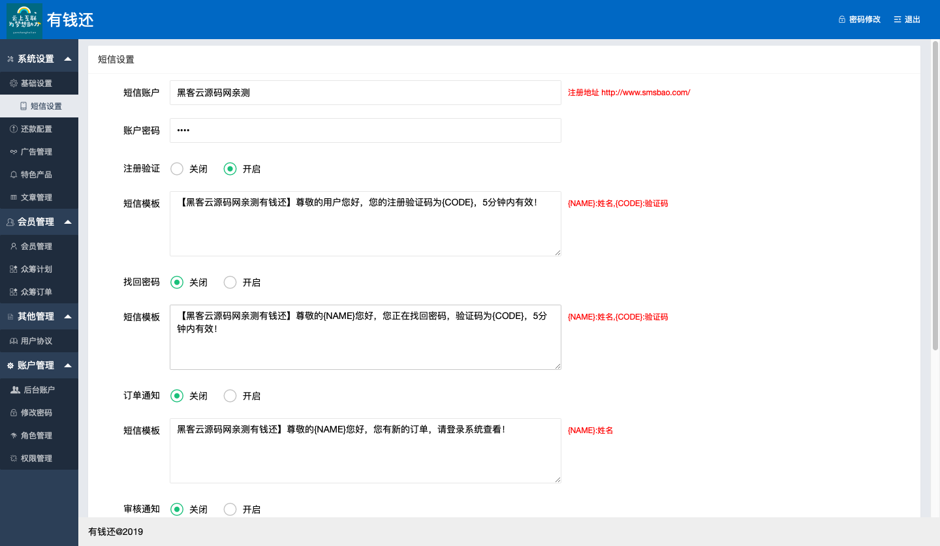Select 关闭 for 注册验证
The height and width of the screenshot is (546, 940).
pyautogui.click(x=177, y=169)
